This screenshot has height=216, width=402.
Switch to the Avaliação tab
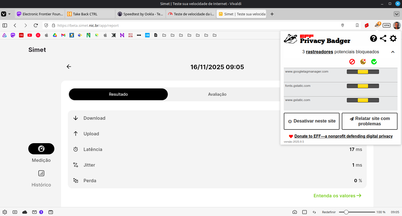coord(217,94)
